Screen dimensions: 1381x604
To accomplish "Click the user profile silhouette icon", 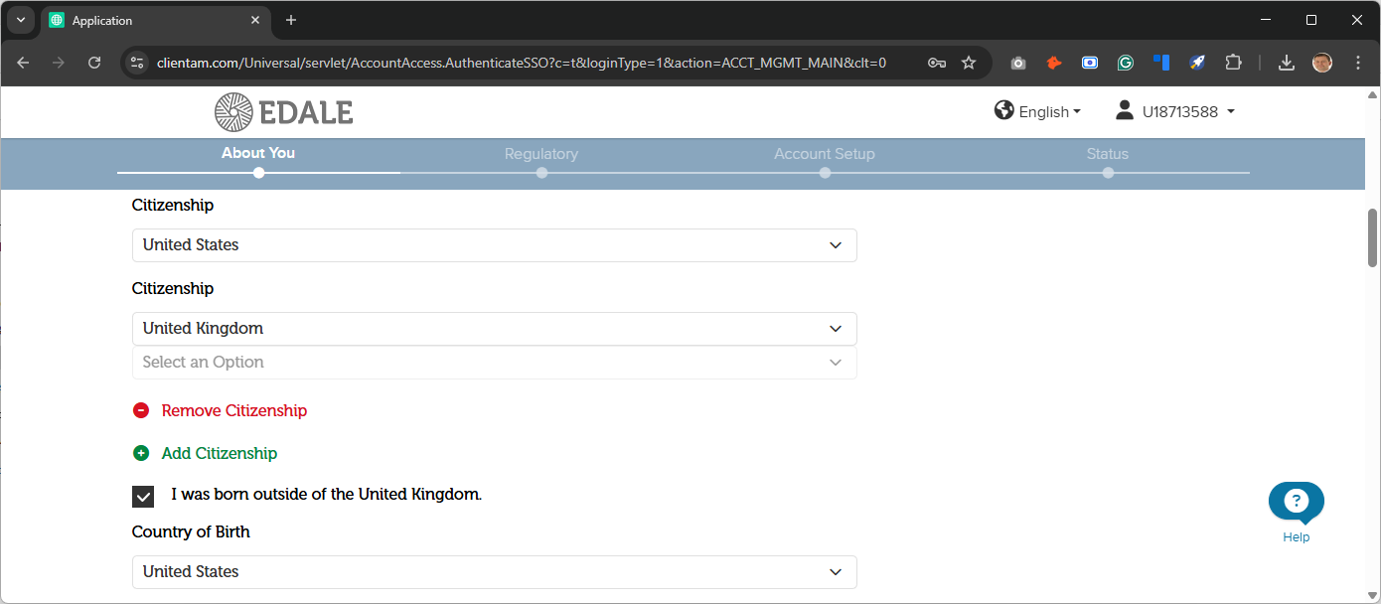I will (x=1125, y=110).
